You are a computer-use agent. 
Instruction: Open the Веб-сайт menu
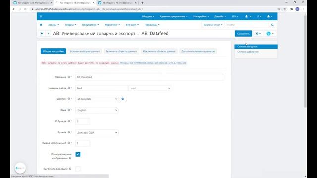pos(132,25)
